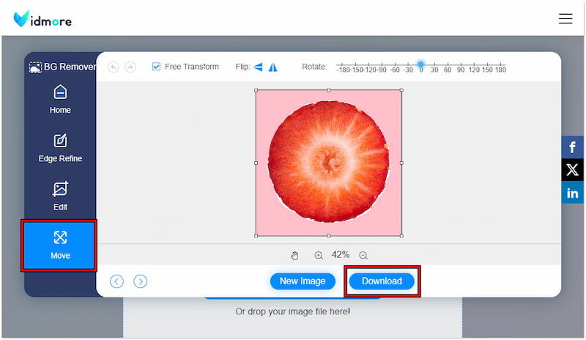Share on Facebook
This screenshot has width=586, height=340.
tap(573, 147)
